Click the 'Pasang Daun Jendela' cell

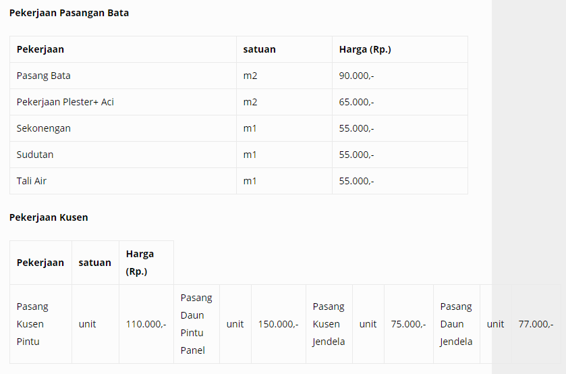pos(457,324)
